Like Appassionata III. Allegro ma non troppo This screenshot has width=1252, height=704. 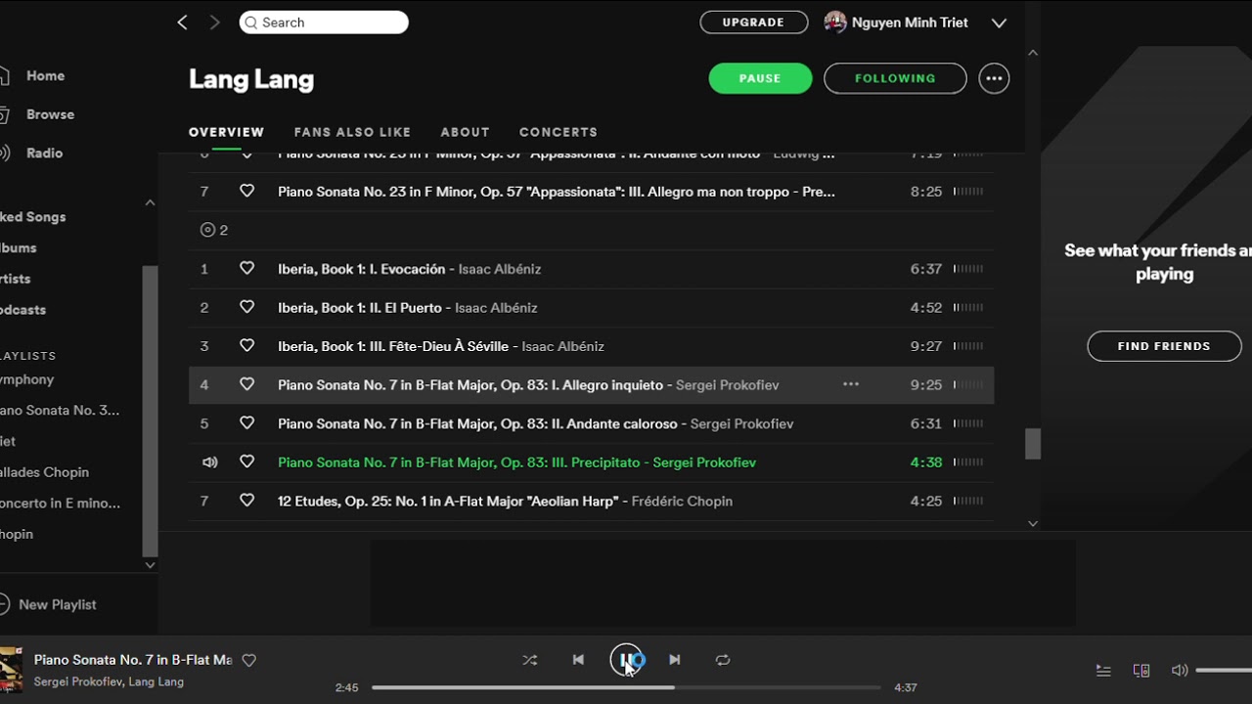246,192
